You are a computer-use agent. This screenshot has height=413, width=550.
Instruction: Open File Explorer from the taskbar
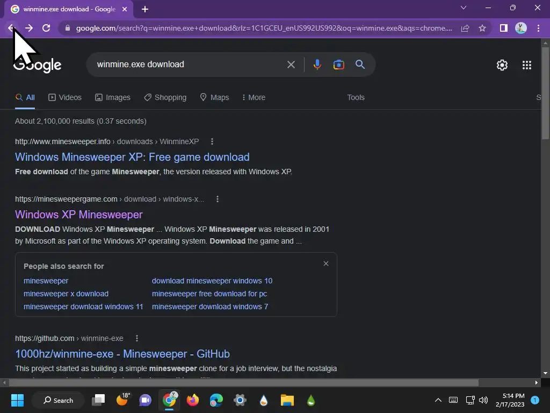[287, 400]
